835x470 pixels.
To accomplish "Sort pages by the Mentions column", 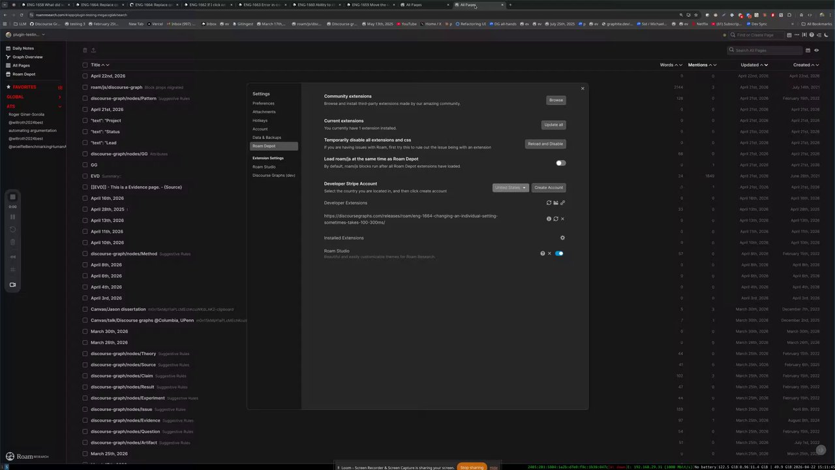I will [x=702, y=65].
